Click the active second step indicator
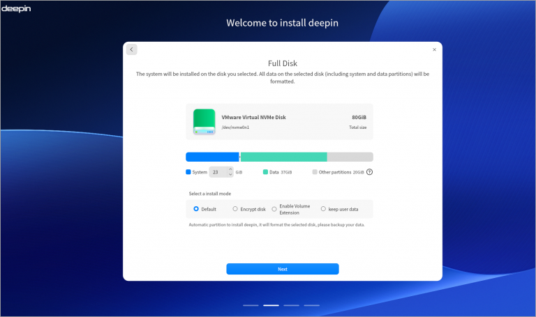The width and height of the screenshot is (536, 317). pos(271,305)
